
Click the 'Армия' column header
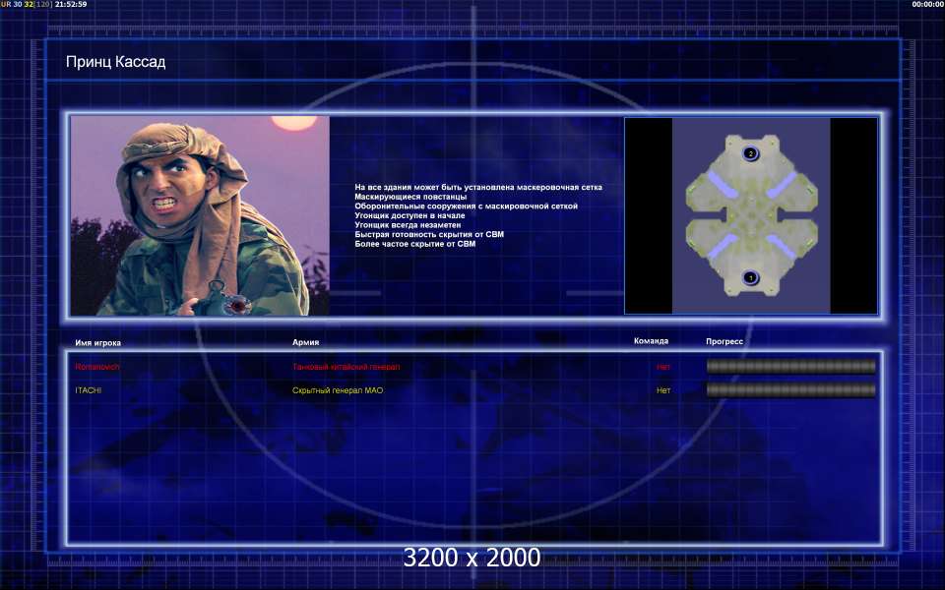[x=305, y=342]
